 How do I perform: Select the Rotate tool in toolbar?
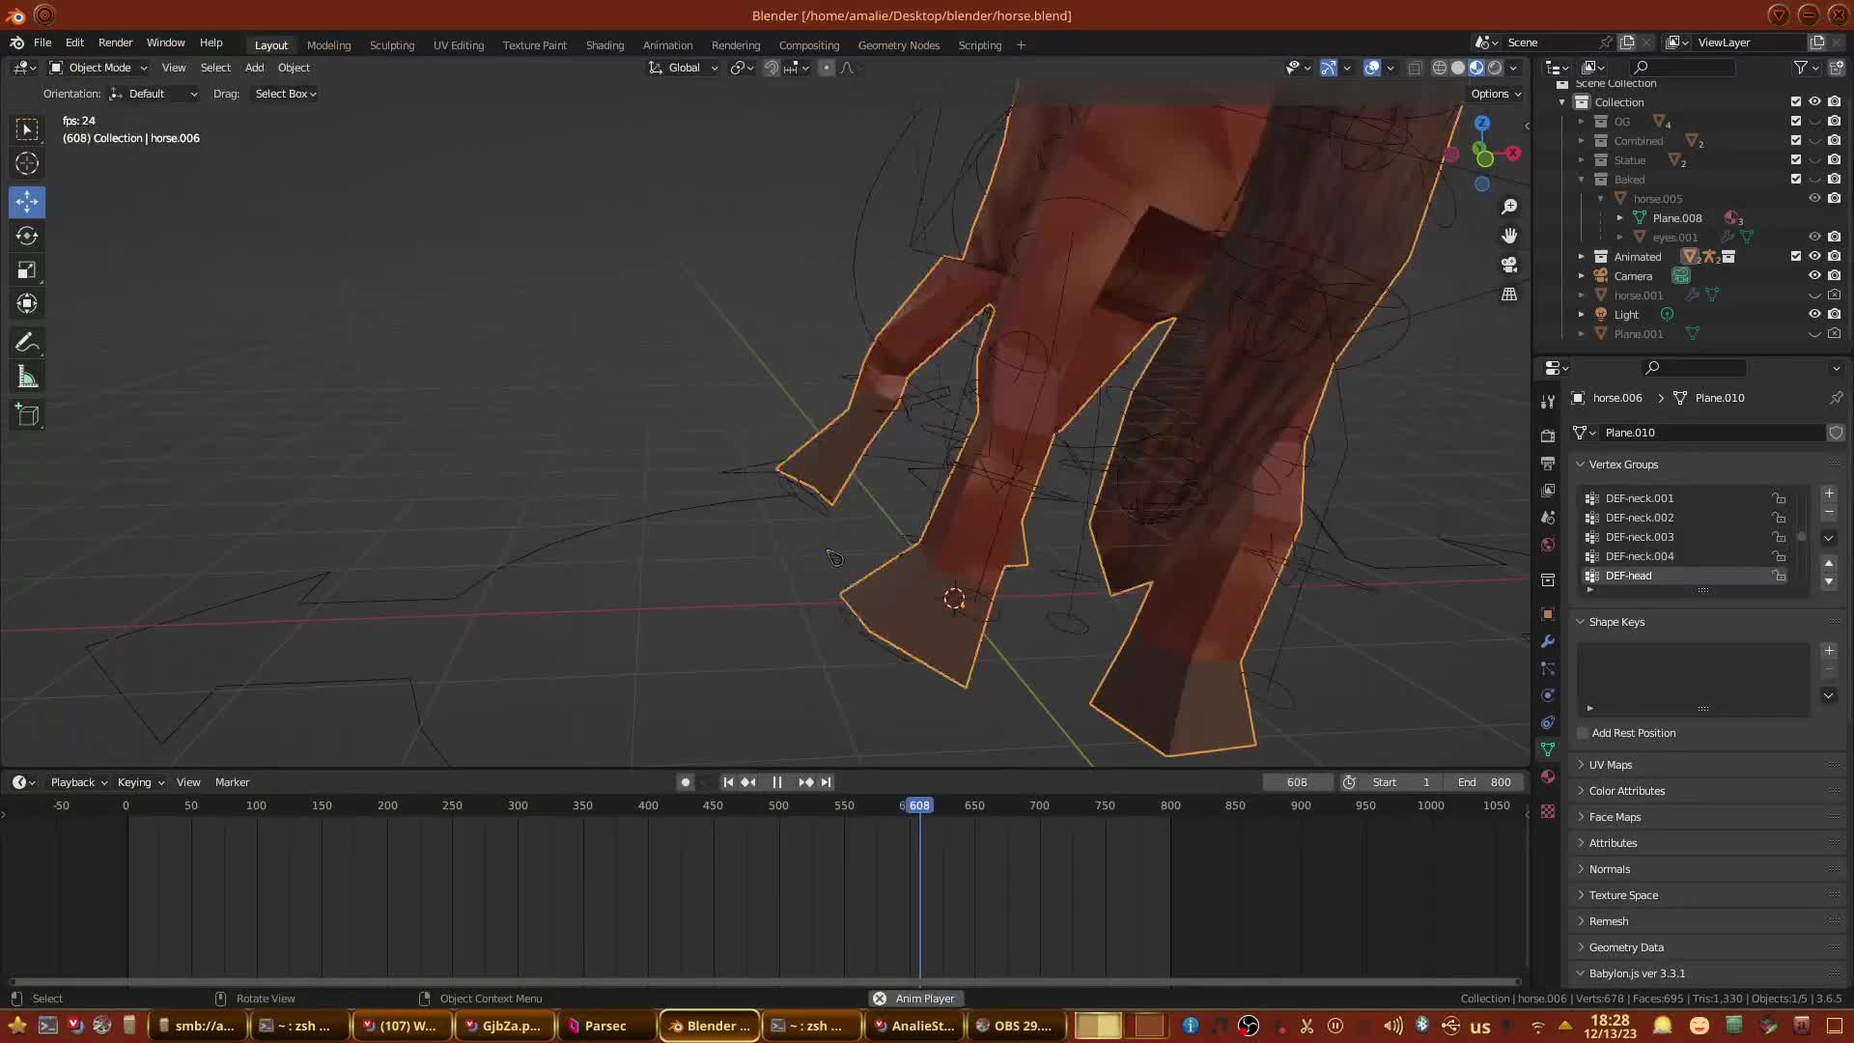27,237
